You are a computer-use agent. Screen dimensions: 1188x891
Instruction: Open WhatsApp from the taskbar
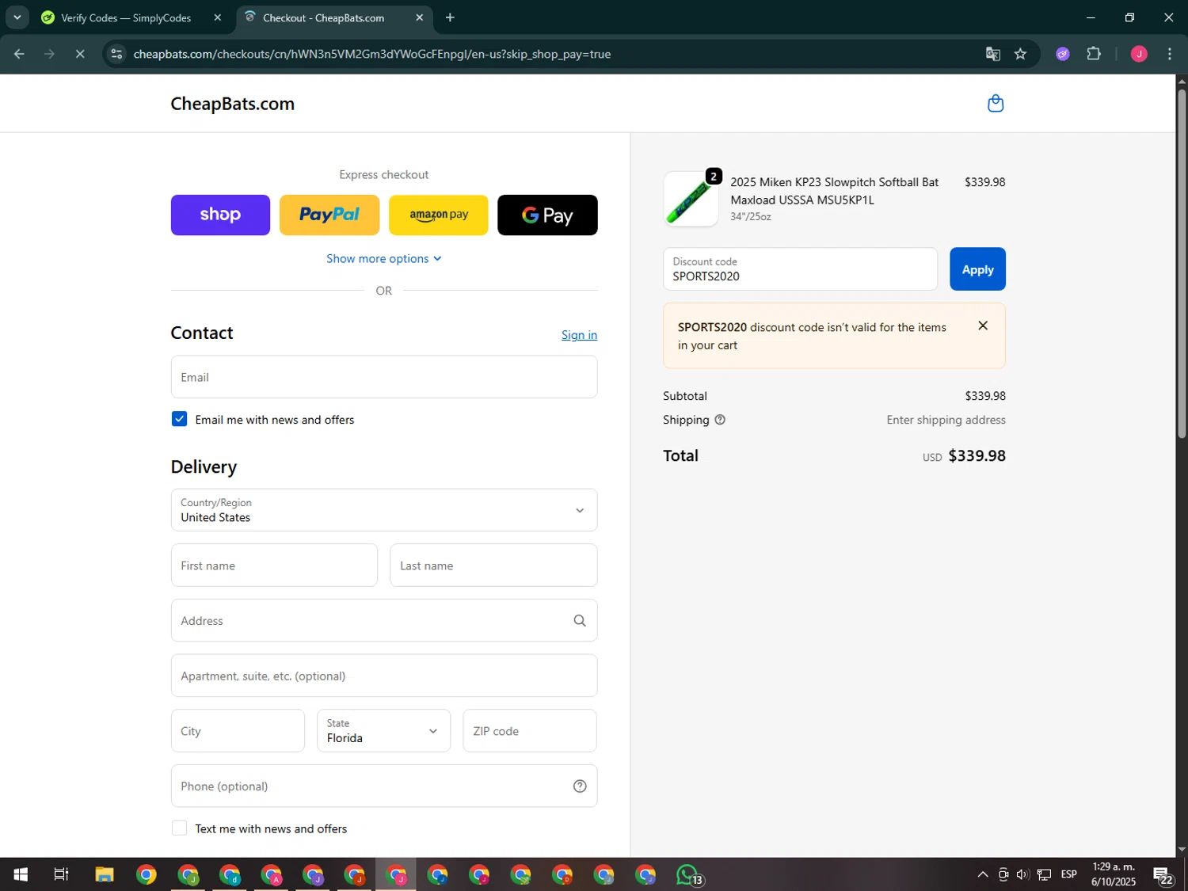tap(688, 874)
